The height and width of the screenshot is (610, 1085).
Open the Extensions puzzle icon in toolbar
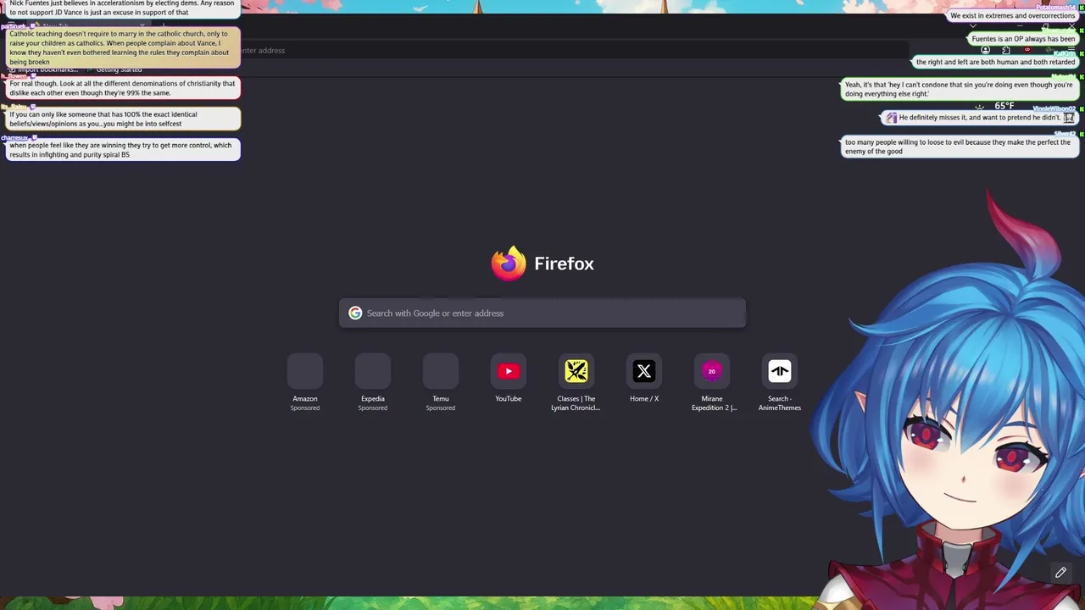click(1006, 50)
